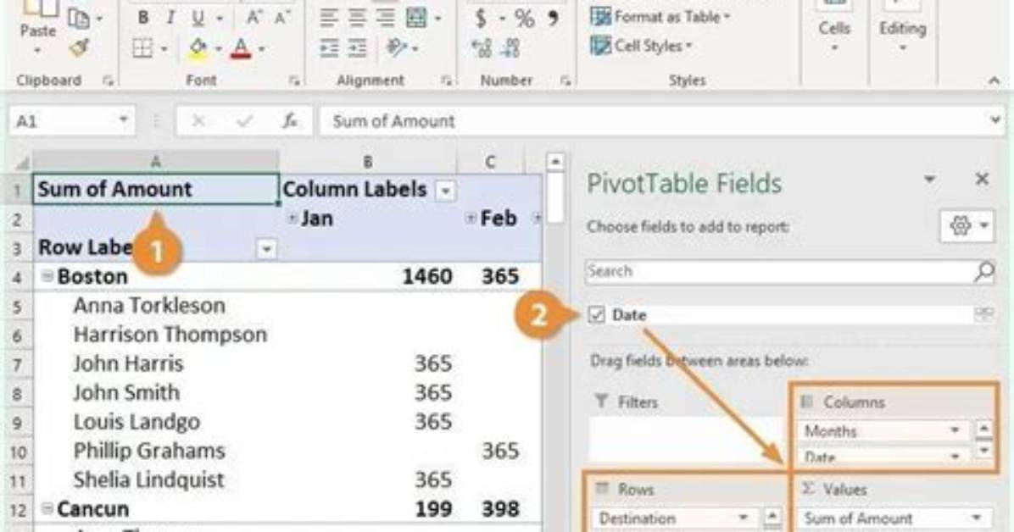Align text right

[386, 18]
